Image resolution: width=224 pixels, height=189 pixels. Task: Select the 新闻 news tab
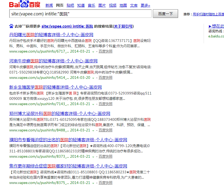tap(49, 5)
